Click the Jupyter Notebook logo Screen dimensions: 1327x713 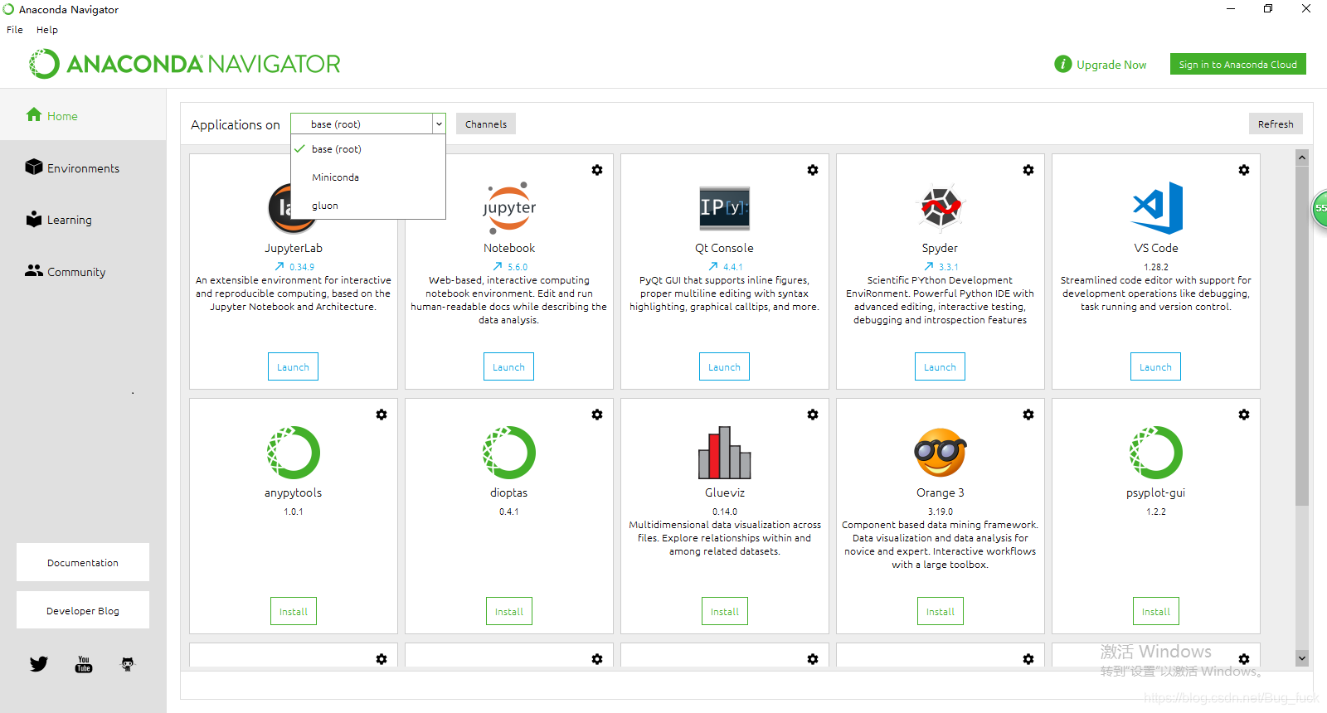[x=509, y=207]
